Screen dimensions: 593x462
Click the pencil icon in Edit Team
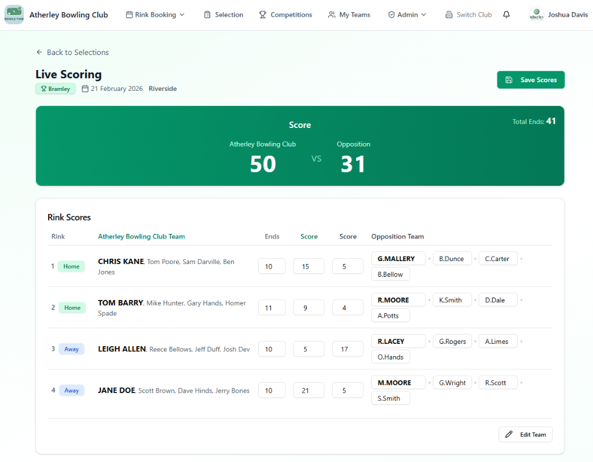point(509,434)
